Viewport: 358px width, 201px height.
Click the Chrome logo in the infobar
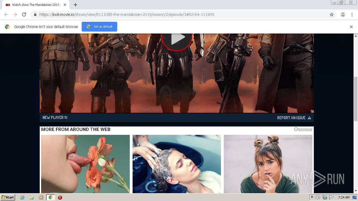7,27
